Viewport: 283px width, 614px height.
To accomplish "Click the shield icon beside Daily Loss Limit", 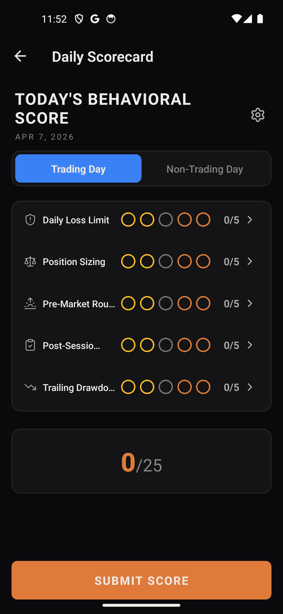I will click(x=30, y=220).
